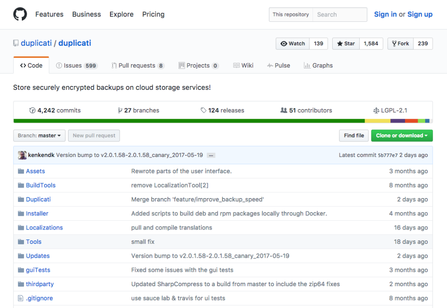Click the Sign in link
The image size is (447, 308).
tap(385, 14)
